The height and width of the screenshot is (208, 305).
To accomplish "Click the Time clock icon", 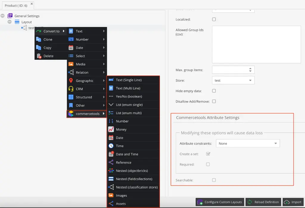I will (x=111, y=146).
